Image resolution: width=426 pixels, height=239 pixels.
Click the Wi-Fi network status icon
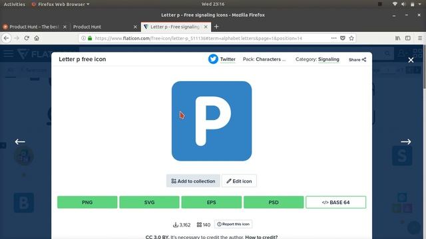click(395, 4)
